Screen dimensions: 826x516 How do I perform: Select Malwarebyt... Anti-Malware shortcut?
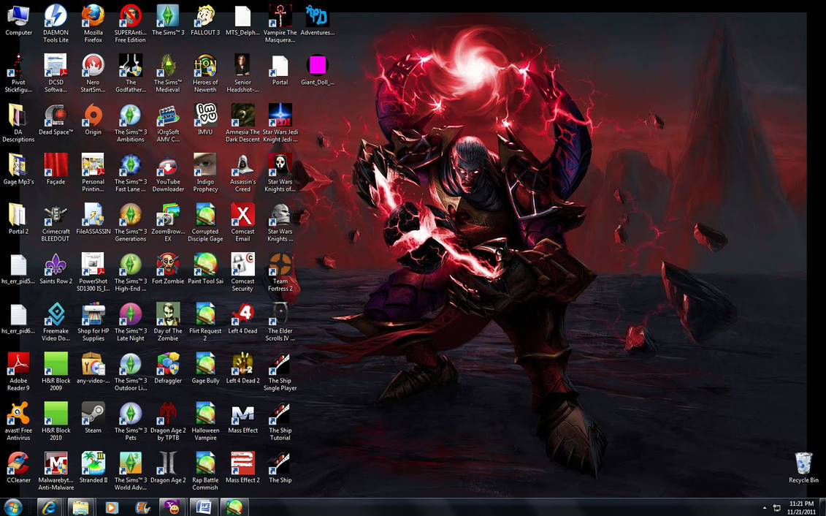[56, 471]
